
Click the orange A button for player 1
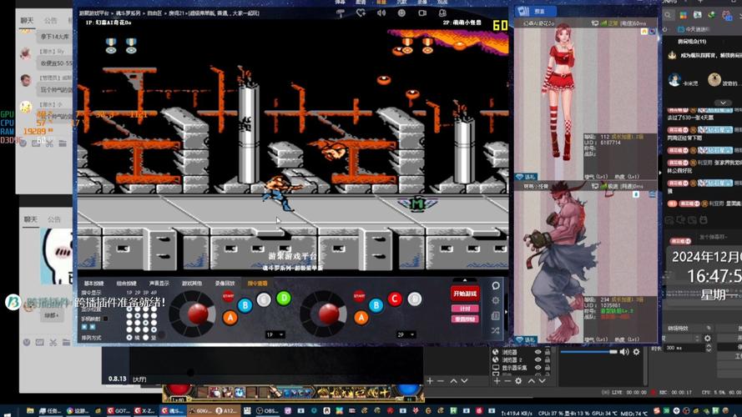point(230,317)
